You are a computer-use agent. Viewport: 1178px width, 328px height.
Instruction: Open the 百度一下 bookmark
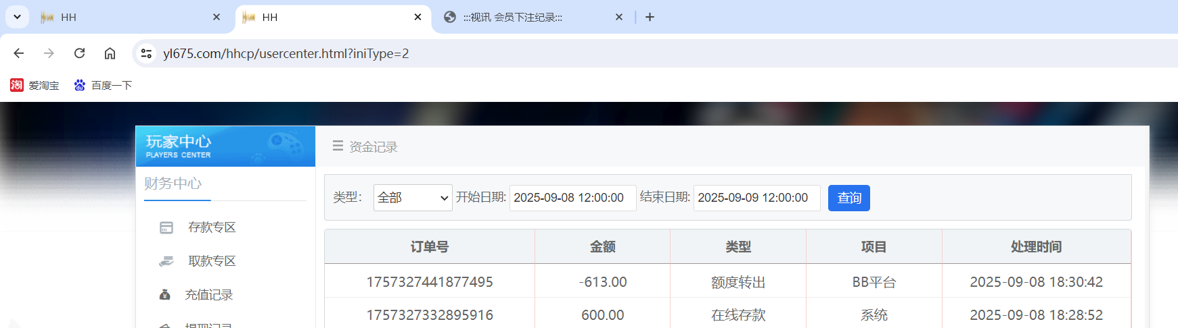click(x=103, y=85)
